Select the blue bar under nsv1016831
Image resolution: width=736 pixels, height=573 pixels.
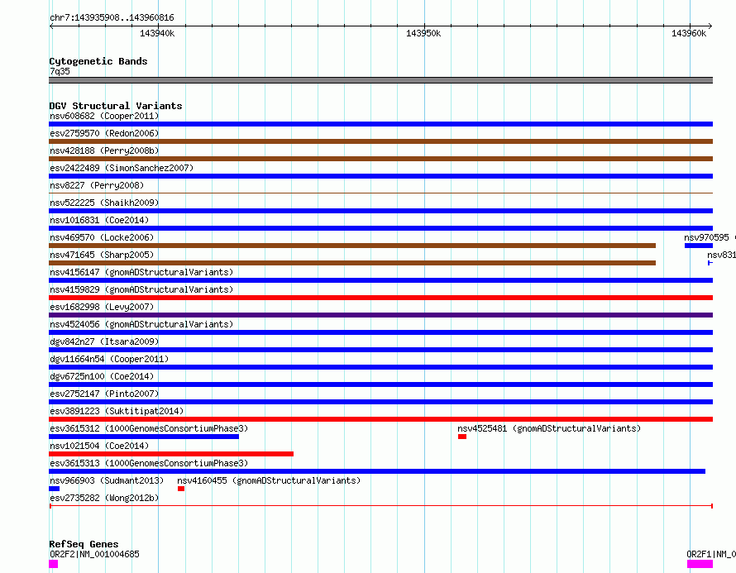click(x=380, y=228)
